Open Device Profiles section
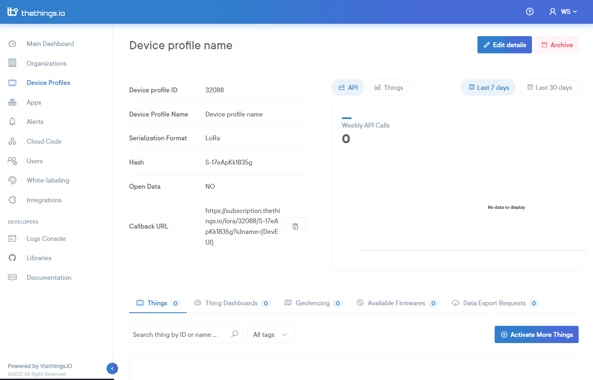Image resolution: width=593 pixels, height=380 pixels. [48, 82]
